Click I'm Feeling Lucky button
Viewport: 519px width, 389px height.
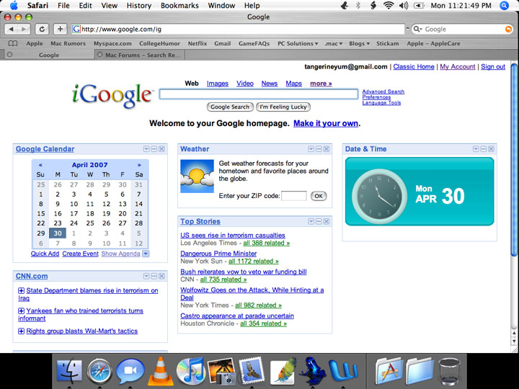click(x=283, y=107)
